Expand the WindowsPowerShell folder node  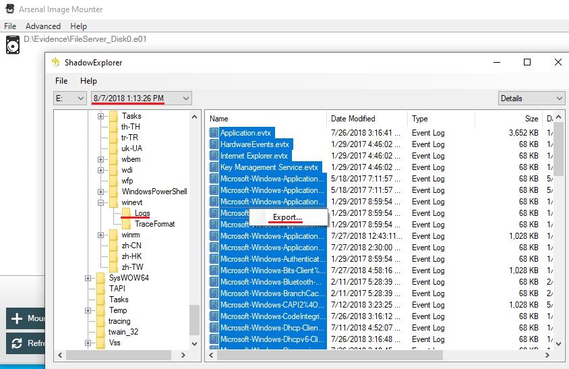tap(100, 192)
